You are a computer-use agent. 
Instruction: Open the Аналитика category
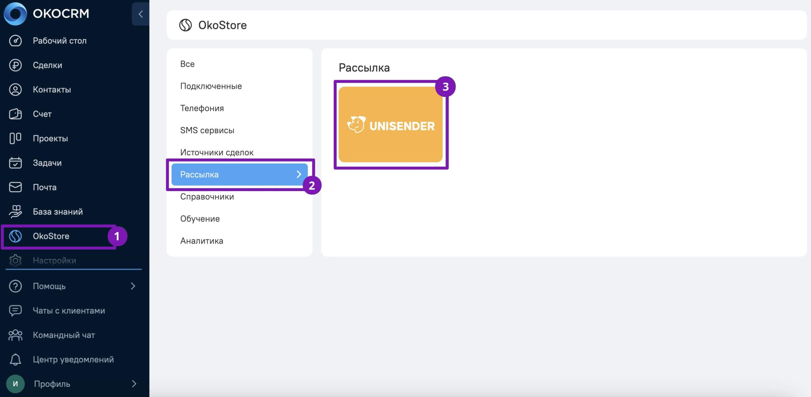point(201,241)
